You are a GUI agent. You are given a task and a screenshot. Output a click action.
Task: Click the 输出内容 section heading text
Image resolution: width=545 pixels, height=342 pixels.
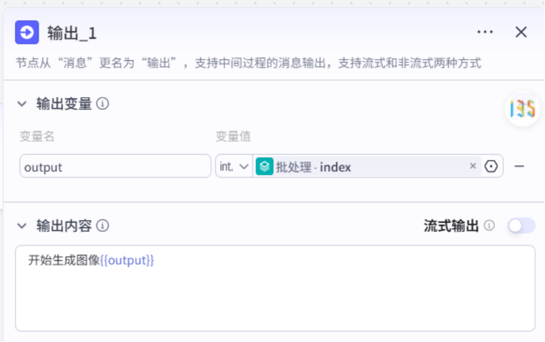coord(64,226)
